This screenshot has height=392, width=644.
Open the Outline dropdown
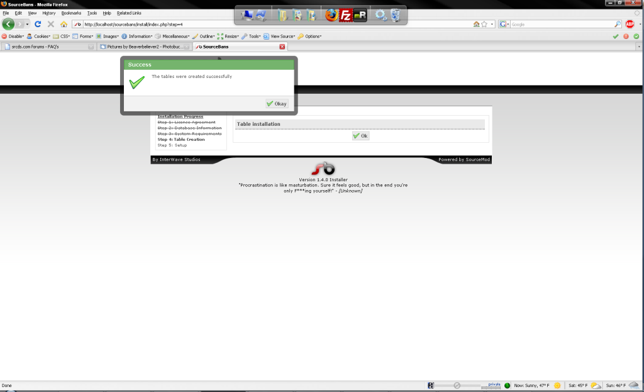point(204,36)
